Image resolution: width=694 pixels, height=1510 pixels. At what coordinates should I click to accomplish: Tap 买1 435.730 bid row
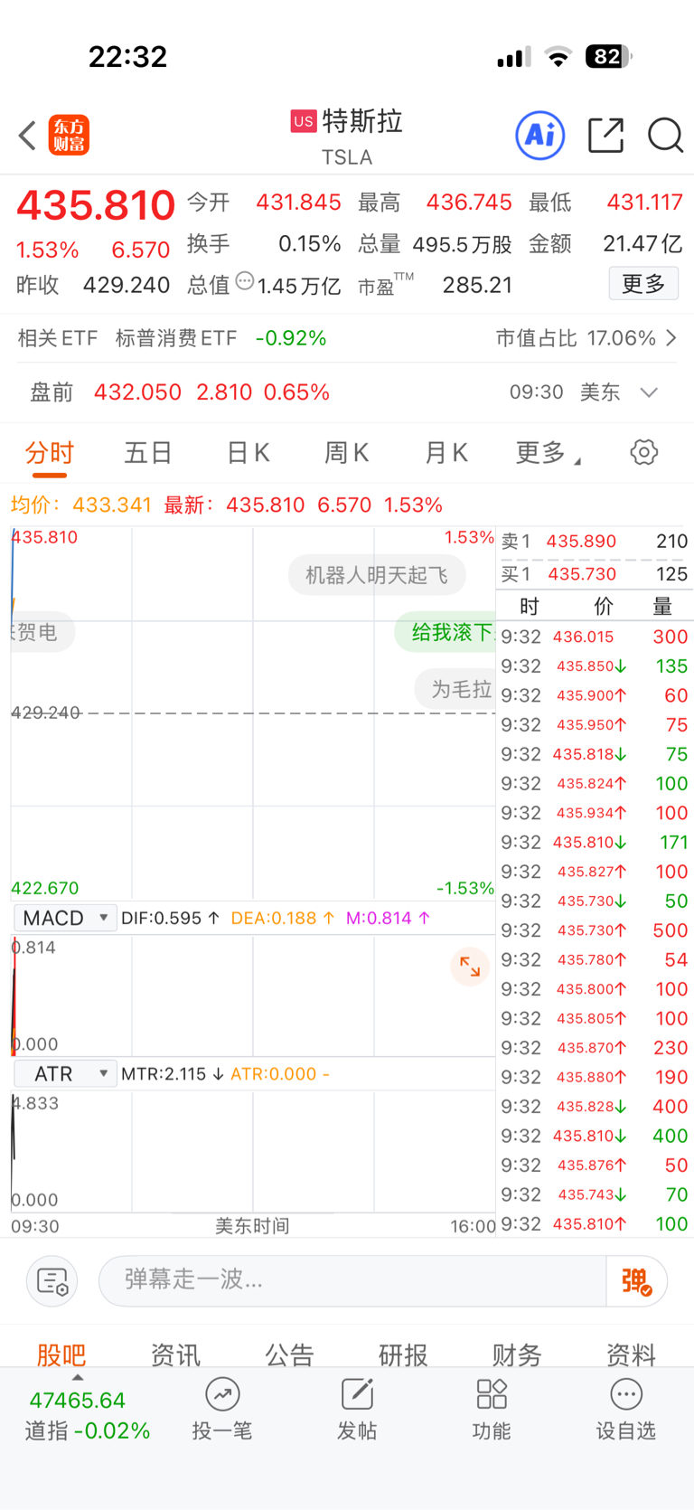click(x=595, y=574)
